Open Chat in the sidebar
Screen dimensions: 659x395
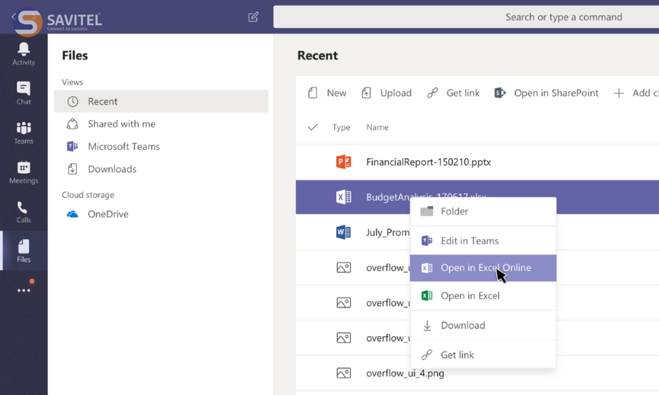tap(24, 93)
